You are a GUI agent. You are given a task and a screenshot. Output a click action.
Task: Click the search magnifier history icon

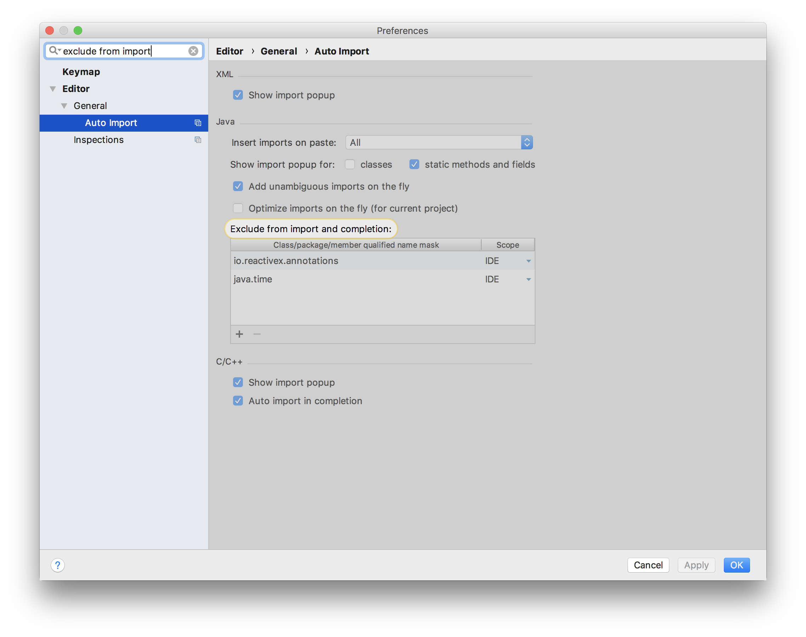pyautogui.click(x=55, y=50)
